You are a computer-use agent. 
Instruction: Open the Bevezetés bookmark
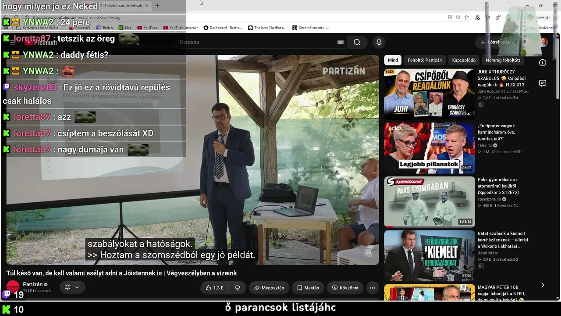79,28
